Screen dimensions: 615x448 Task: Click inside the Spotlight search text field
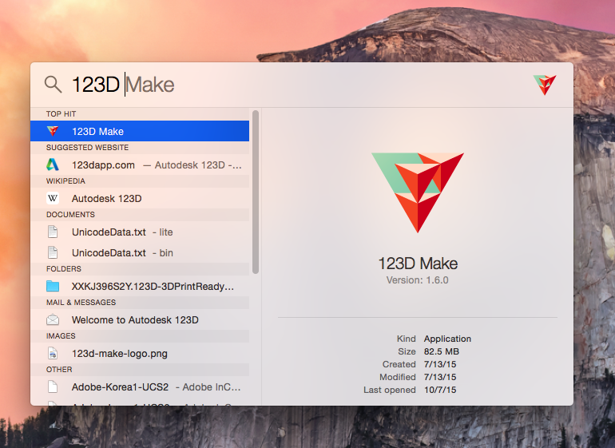[x=298, y=85]
